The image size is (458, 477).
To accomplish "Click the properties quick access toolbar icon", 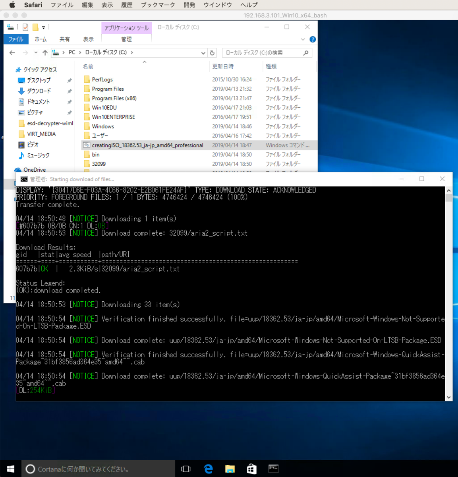I will (x=25, y=27).
